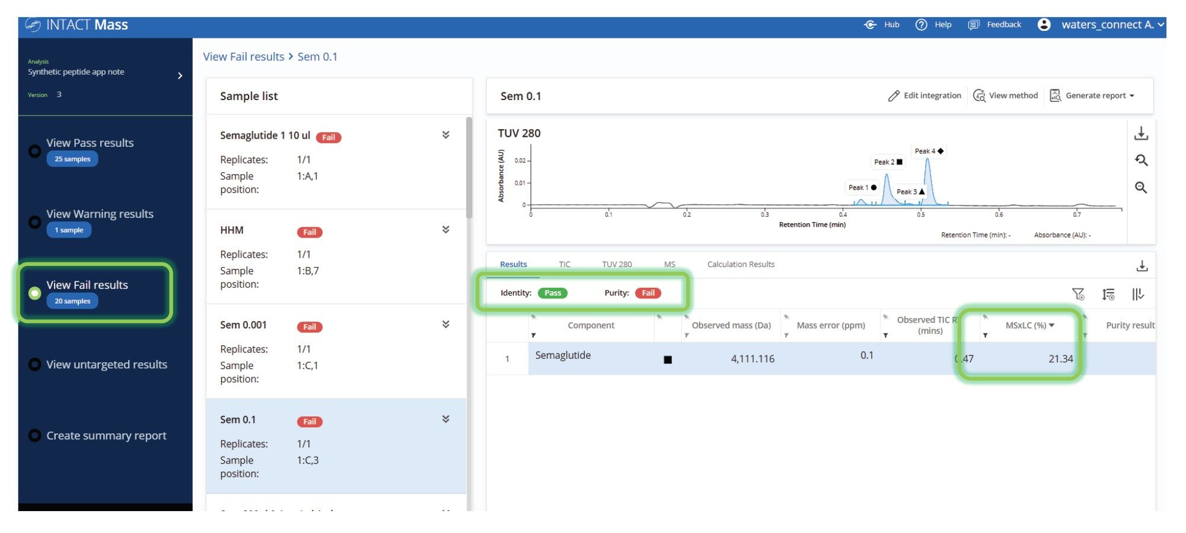This screenshot has width=1186, height=533.
Task: Select View Warning results option
Action: click(x=35, y=222)
